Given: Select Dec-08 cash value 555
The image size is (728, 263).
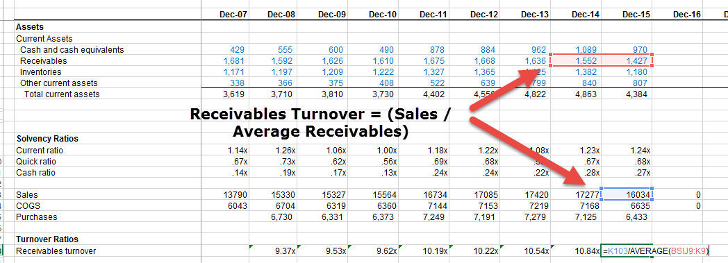Looking at the screenshot, I should [x=273, y=50].
